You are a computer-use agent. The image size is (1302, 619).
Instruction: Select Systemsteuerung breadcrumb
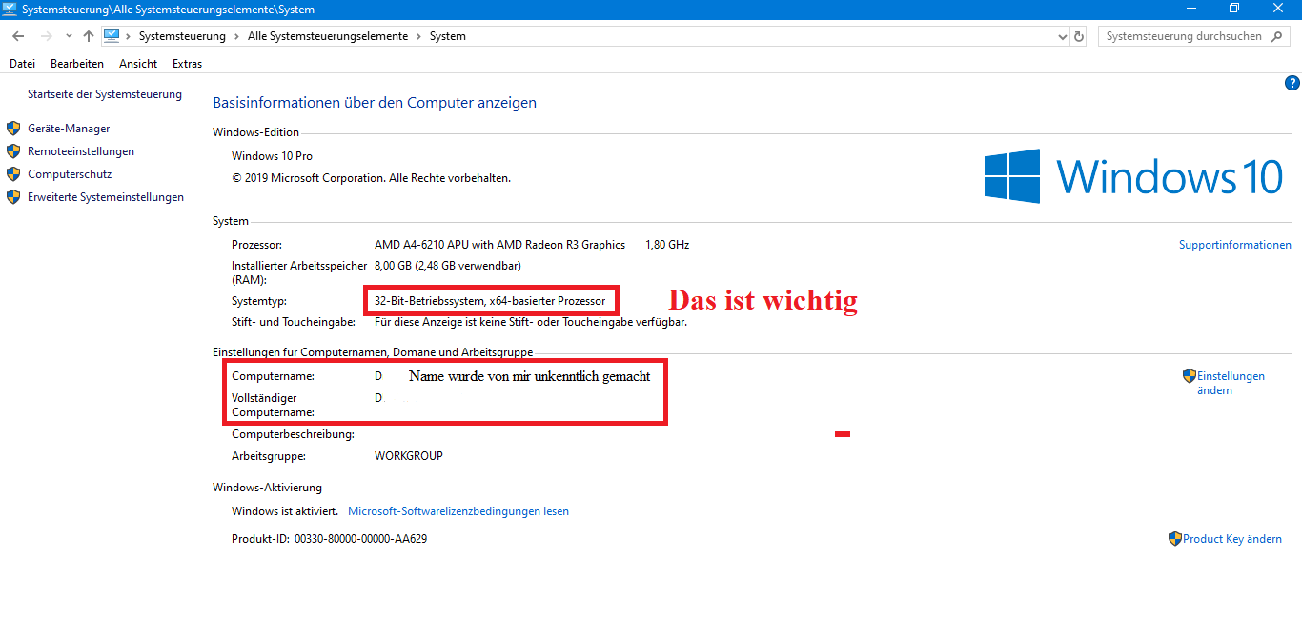coord(182,36)
